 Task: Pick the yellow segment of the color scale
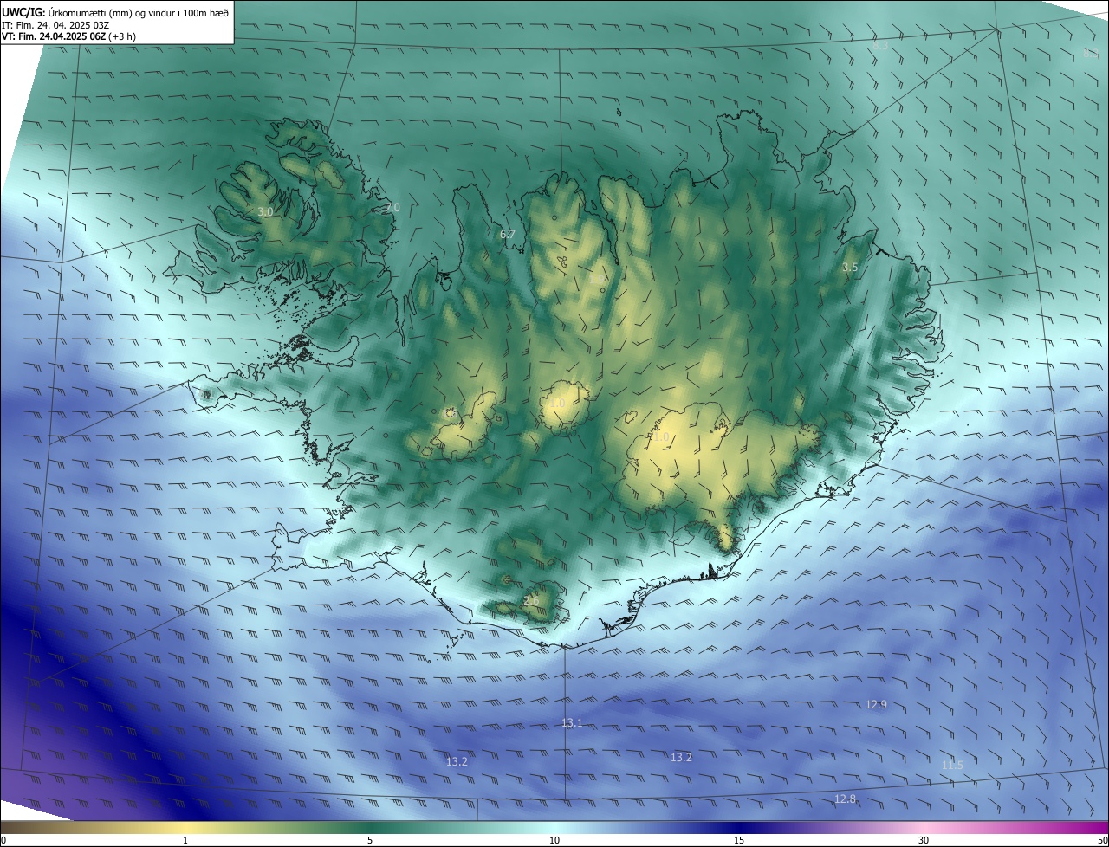186,827
